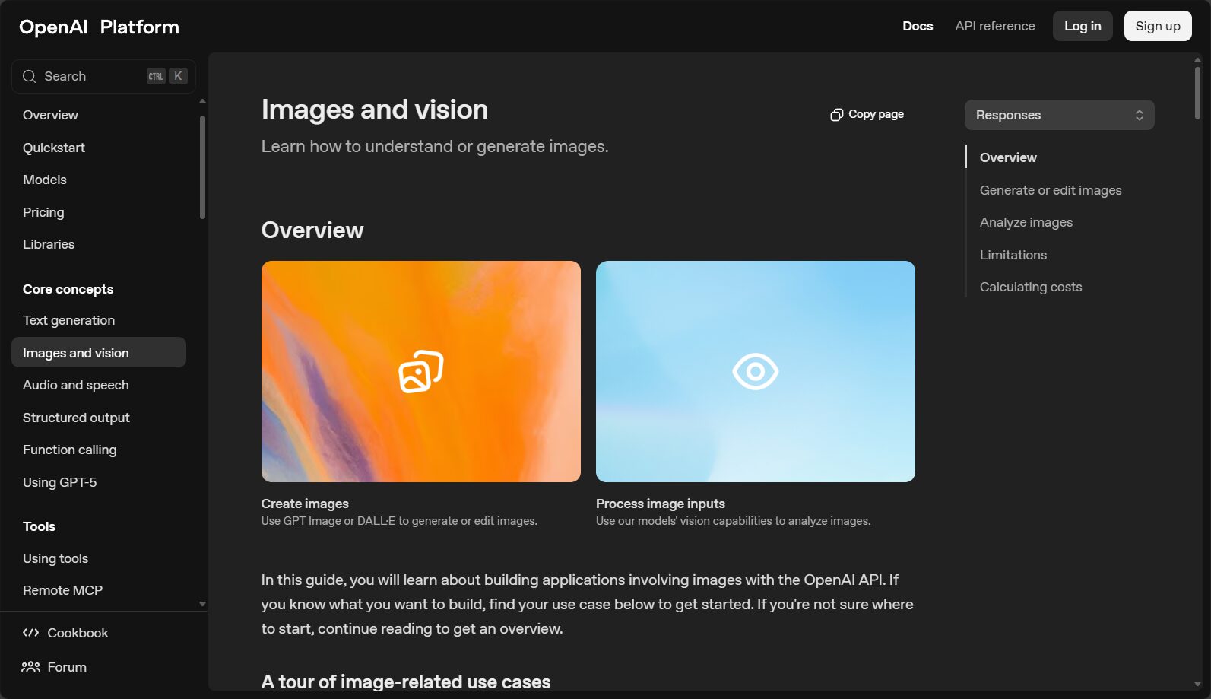Open the API reference tab
This screenshot has height=699, width=1211.
[995, 26]
